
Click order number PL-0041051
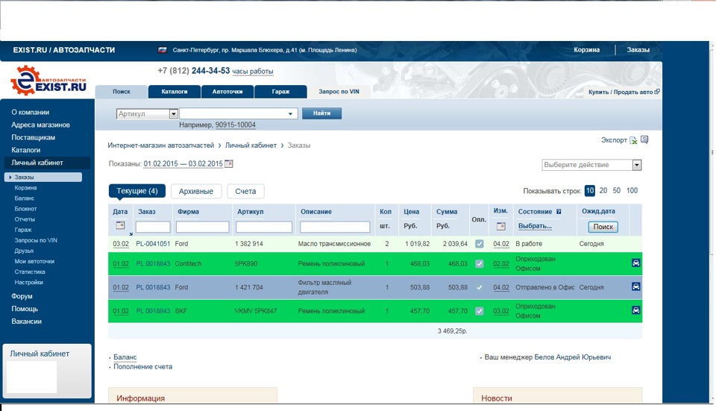[x=153, y=244]
